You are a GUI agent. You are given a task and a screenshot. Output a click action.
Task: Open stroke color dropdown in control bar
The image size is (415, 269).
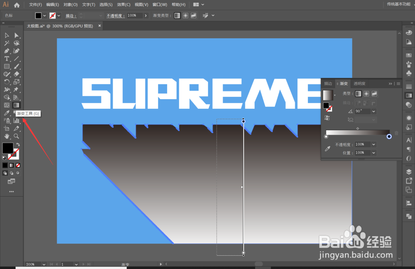tap(59, 16)
